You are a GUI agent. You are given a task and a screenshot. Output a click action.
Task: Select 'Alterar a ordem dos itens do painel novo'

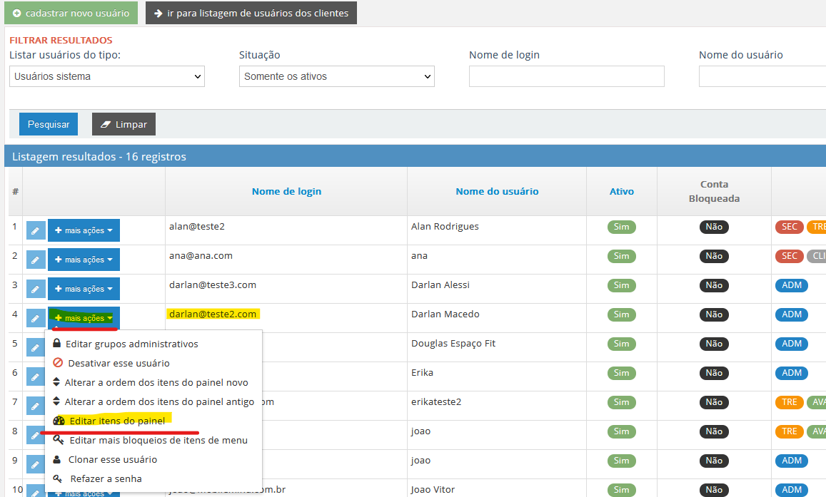pyautogui.click(x=156, y=382)
